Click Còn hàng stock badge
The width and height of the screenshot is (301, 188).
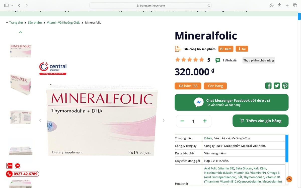point(215,86)
